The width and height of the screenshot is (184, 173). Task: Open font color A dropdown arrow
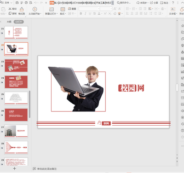click(x=102, y=14)
